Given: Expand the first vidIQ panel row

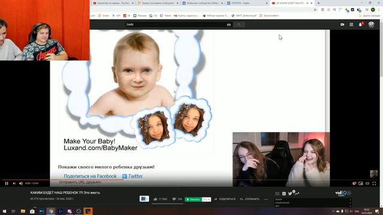Looking at the screenshot, I should pyautogui.click(x=313, y=199).
